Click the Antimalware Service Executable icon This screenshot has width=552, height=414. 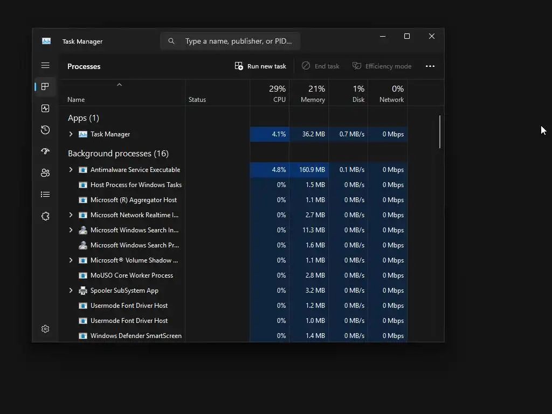82,170
